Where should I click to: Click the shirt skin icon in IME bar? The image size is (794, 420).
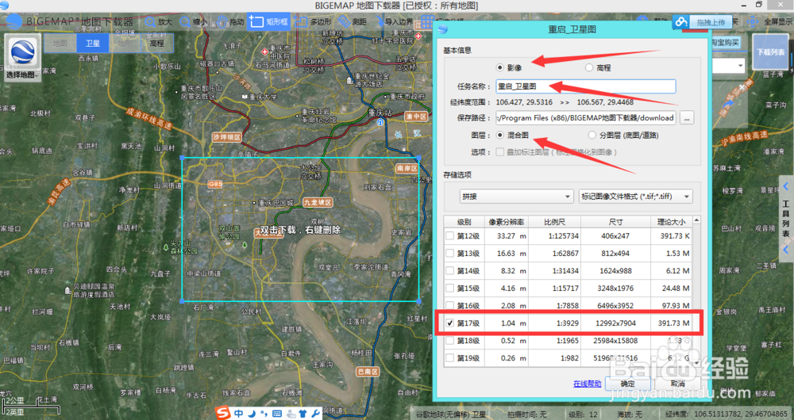303,414
